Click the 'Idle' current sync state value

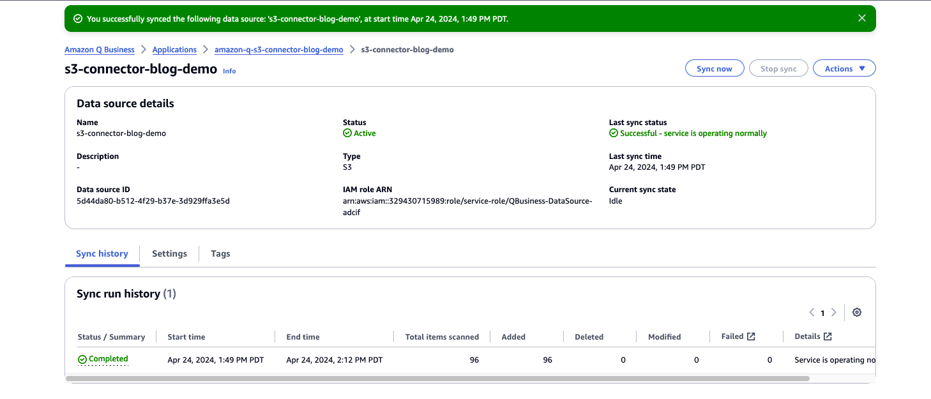[x=616, y=201]
